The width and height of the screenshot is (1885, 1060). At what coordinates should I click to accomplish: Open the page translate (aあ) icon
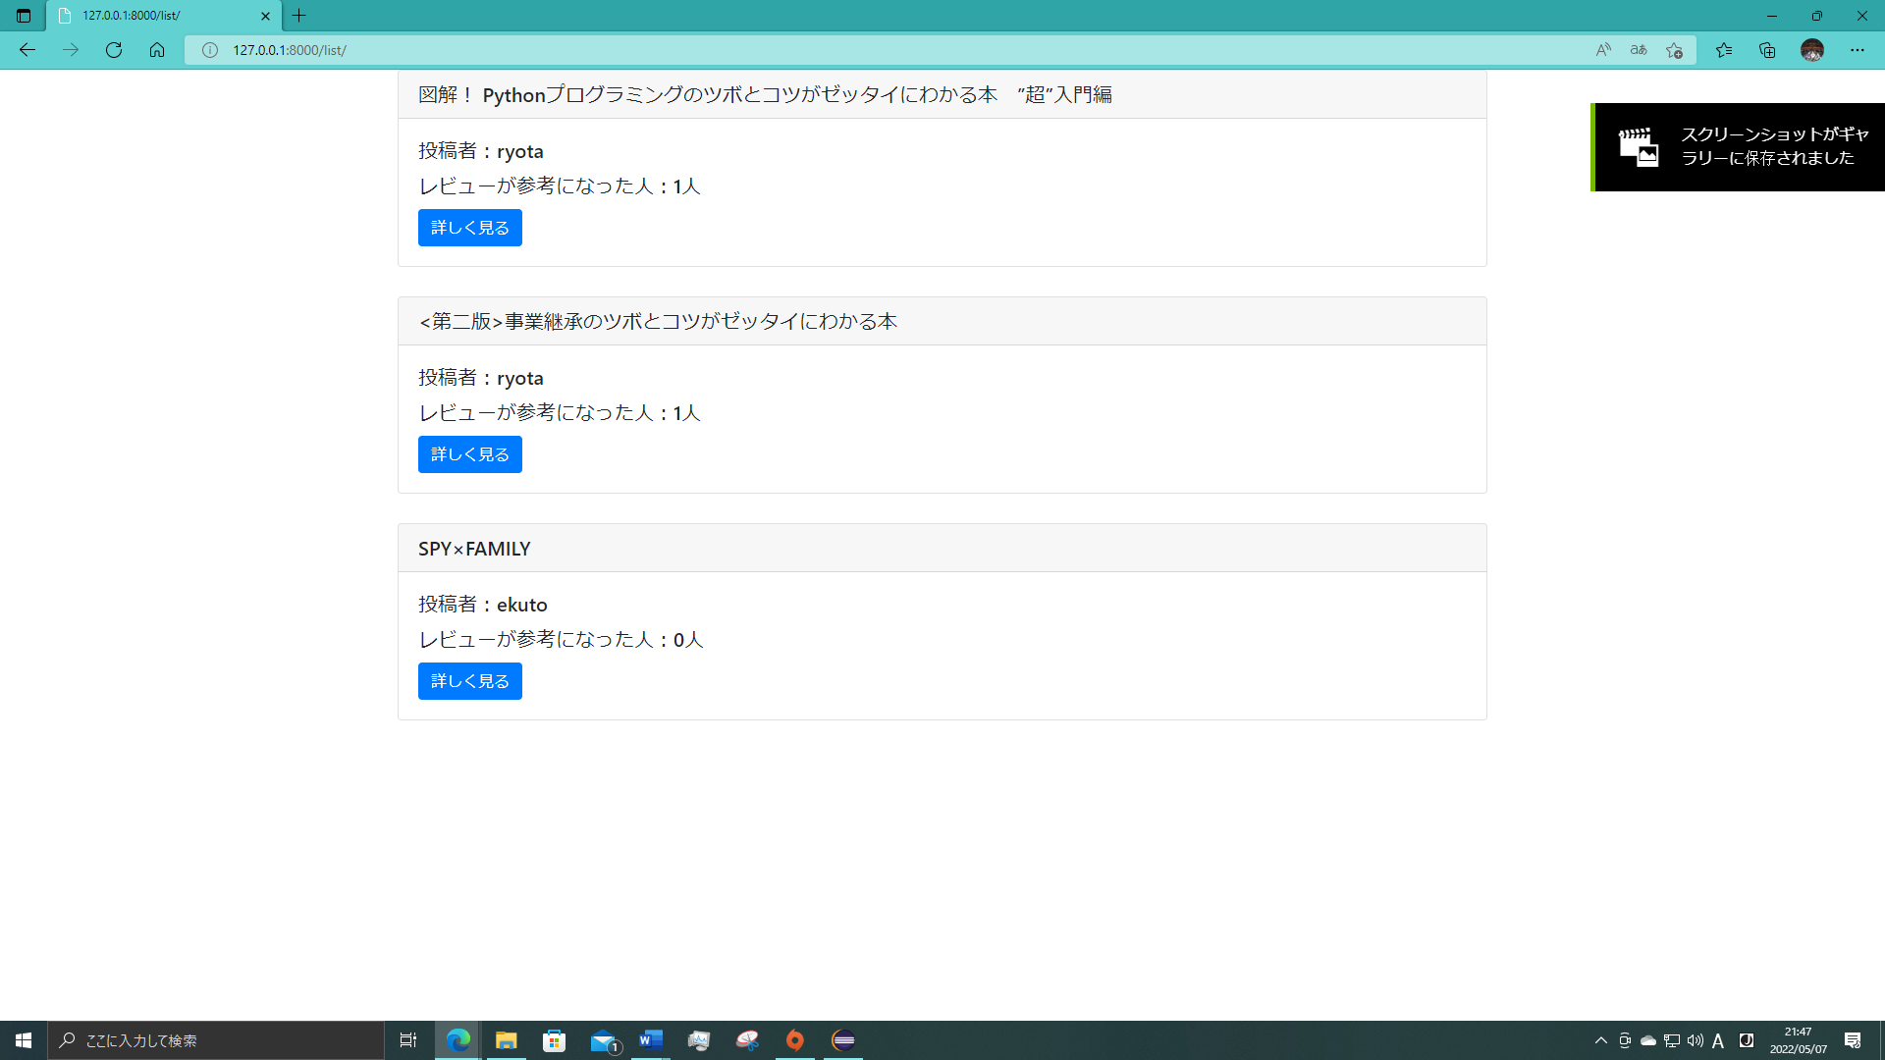coord(1638,49)
